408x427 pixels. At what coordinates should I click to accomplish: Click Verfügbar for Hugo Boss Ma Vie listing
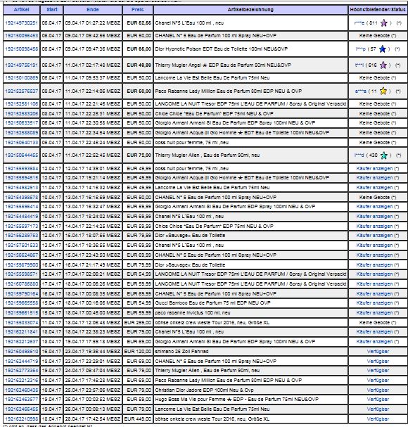(x=378, y=400)
